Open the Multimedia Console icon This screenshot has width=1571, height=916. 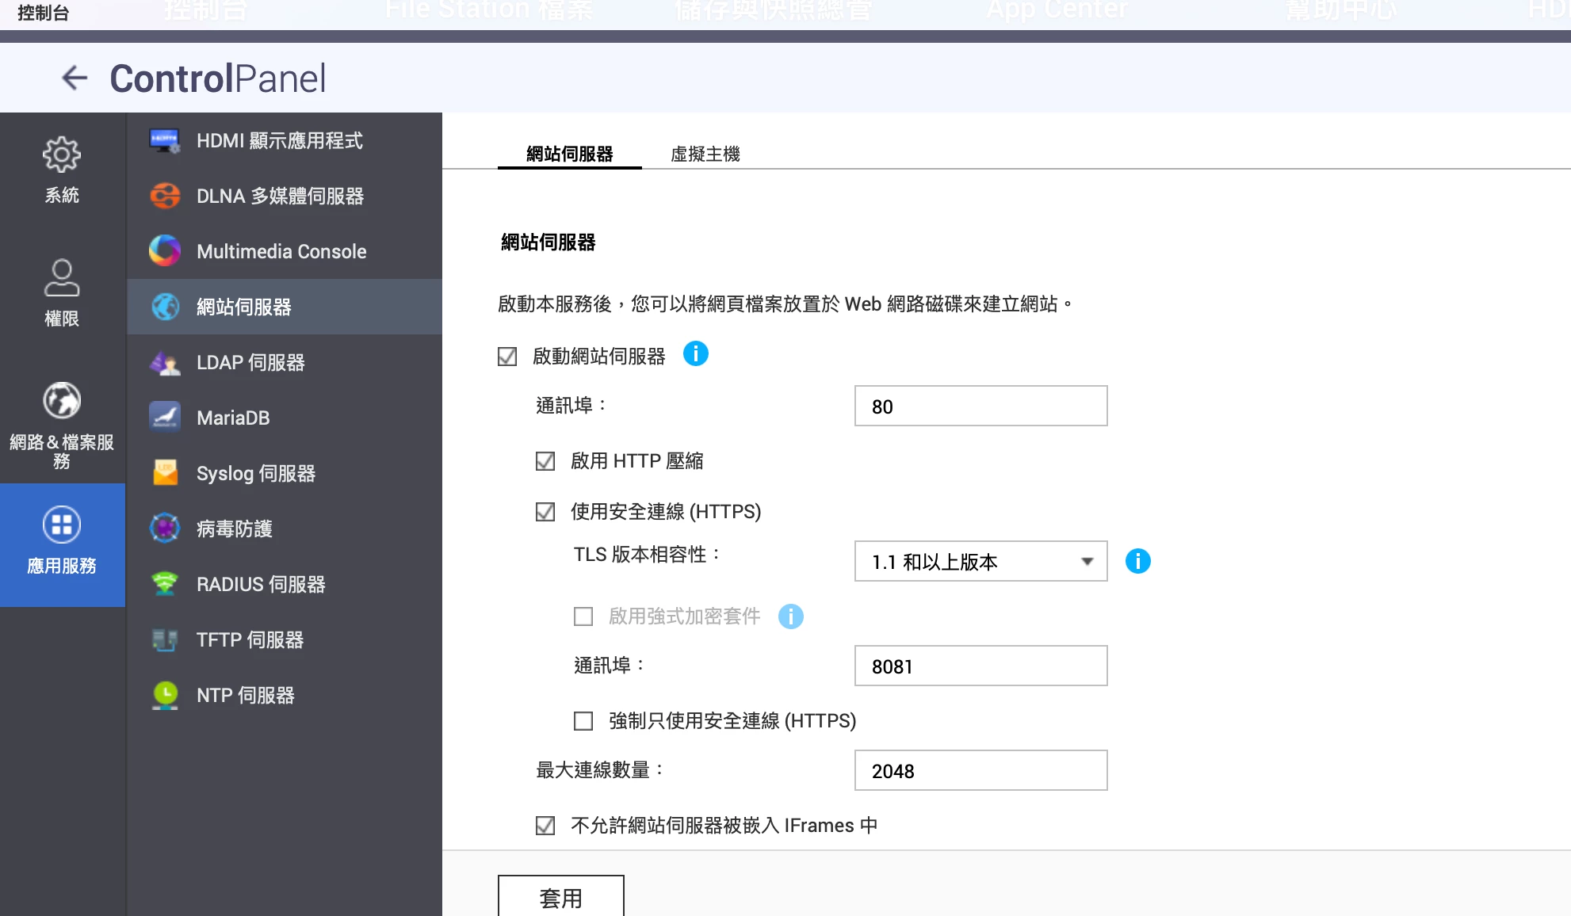tap(165, 252)
